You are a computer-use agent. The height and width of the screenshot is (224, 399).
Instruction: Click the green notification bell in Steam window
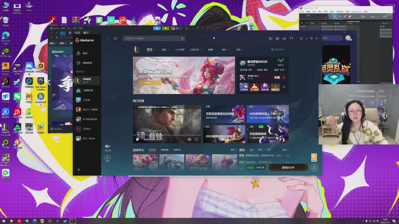[x=166, y=28]
